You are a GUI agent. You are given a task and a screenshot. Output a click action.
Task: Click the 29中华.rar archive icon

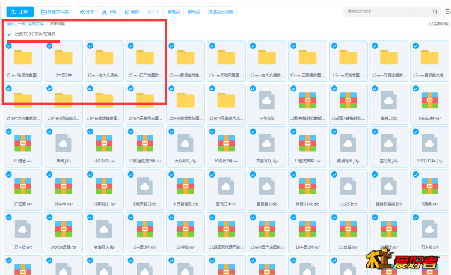(x=64, y=186)
